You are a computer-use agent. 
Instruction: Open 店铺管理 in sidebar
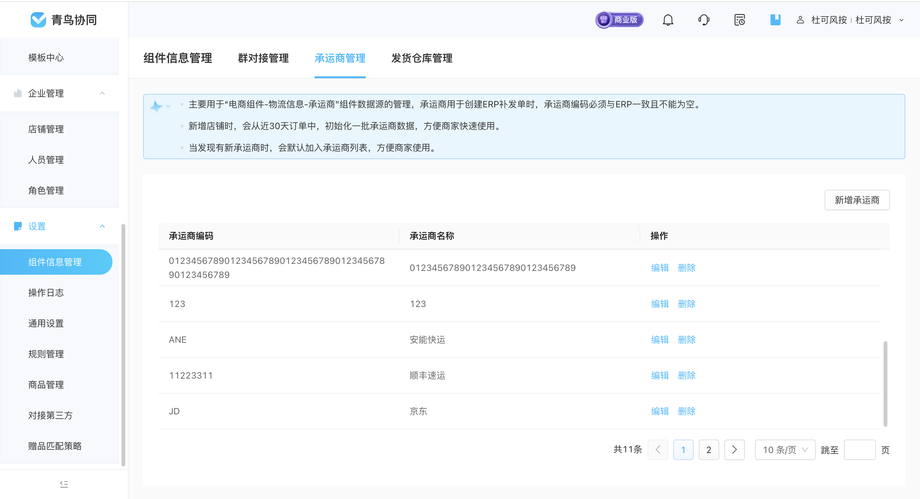[x=46, y=129]
